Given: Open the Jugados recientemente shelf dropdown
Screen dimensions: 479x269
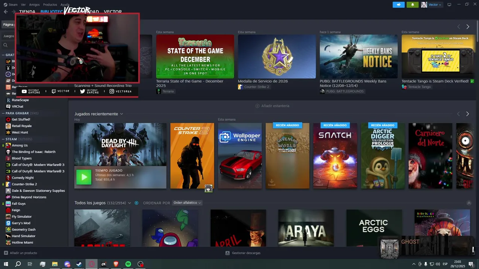Looking at the screenshot, I should 121,114.
